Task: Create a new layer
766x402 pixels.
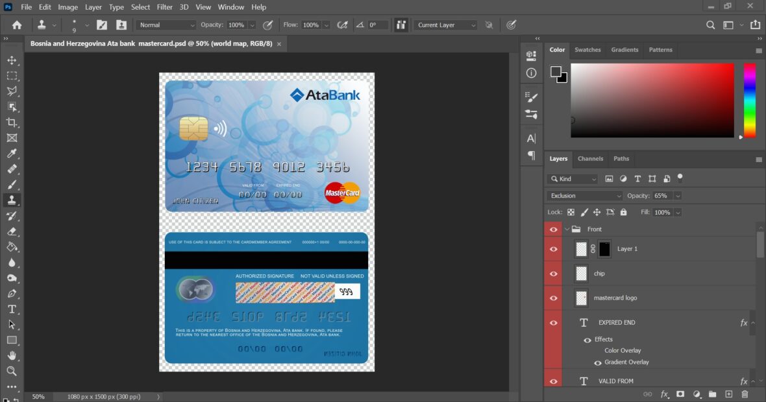Action: [728, 394]
